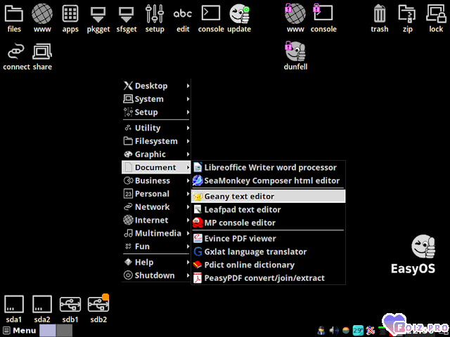Launch Leafpad text editor
Image resolution: width=450 pixels, height=337 pixels.
pos(269,209)
